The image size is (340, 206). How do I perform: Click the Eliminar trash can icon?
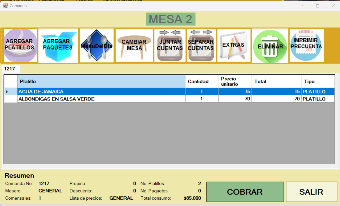(270, 46)
